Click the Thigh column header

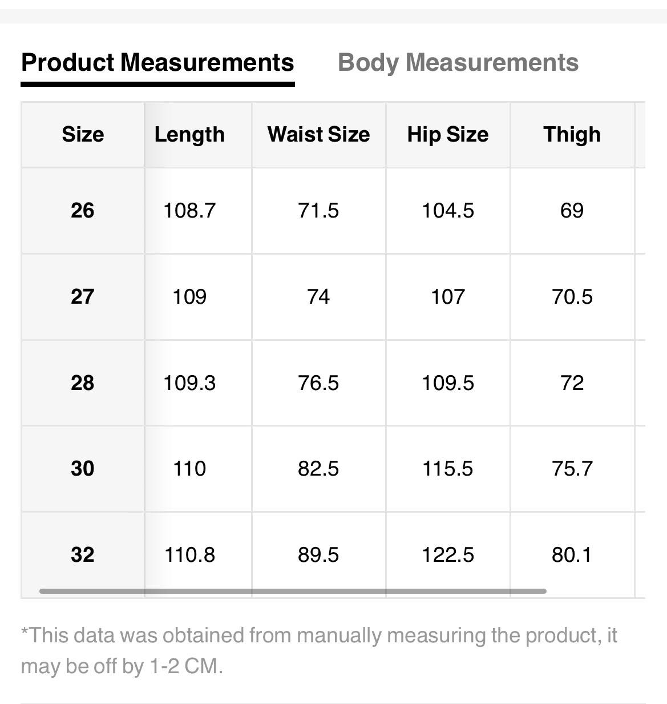tap(572, 135)
